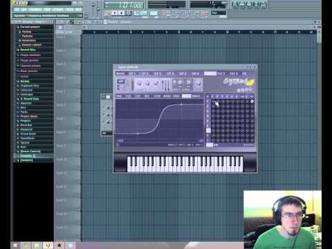The image size is (332, 249).
Task: Select the BAND envelope tab in Sytrus
Action: coord(167,96)
